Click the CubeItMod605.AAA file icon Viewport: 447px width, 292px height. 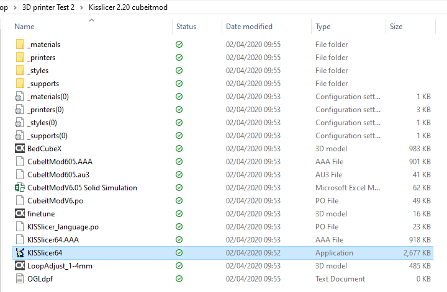coord(20,162)
